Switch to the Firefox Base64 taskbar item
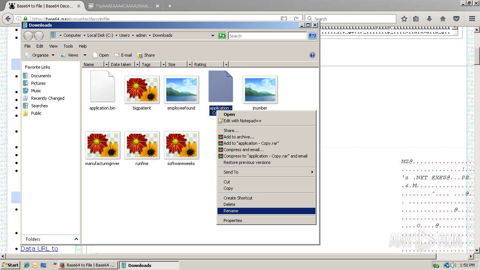 [x=88, y=265]
